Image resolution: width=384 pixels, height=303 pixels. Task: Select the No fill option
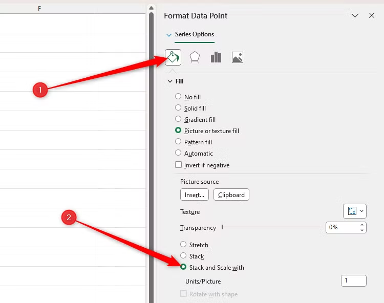[x=178, y=96]
